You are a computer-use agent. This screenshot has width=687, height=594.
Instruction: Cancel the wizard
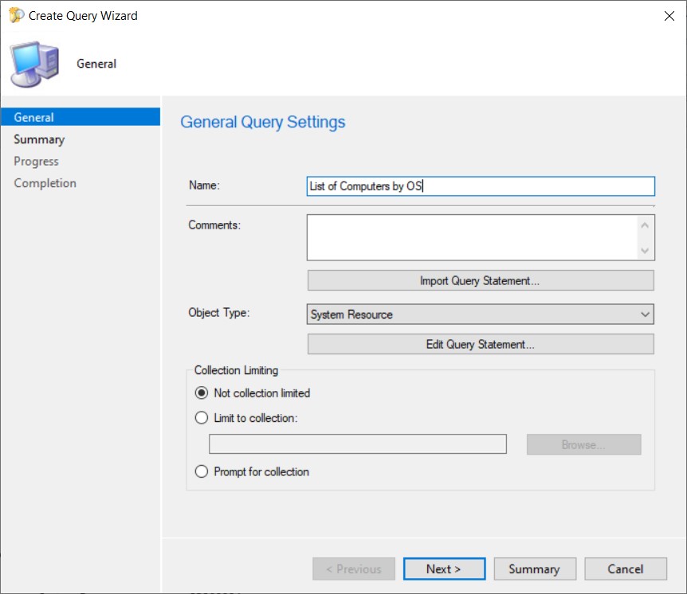625,569
